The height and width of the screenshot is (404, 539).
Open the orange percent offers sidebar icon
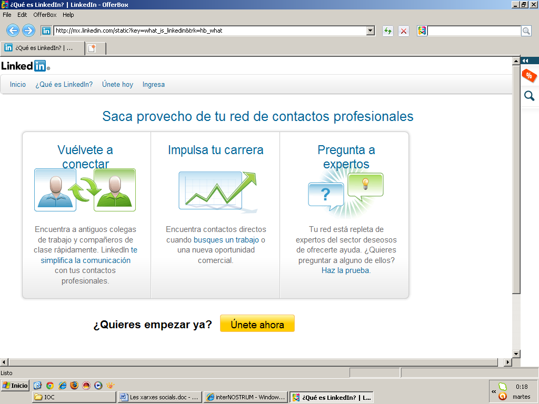pos(529,76)
